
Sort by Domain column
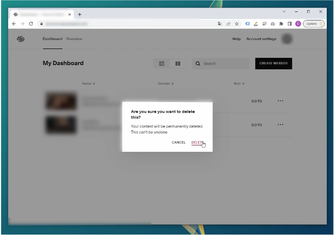tap(165, 83)
